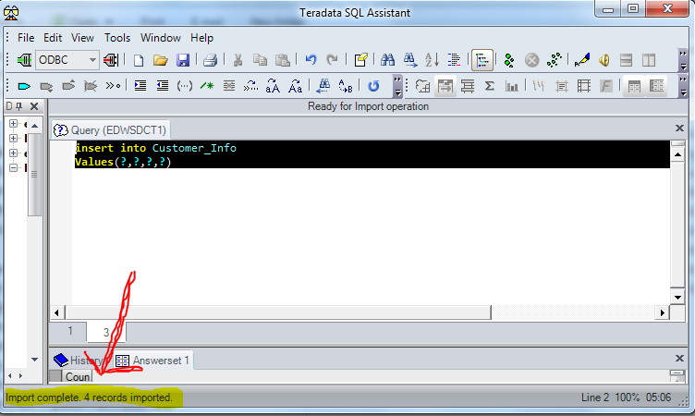The image size is (695, 416).
Task: Print using the printer icon
Action: 210,60
